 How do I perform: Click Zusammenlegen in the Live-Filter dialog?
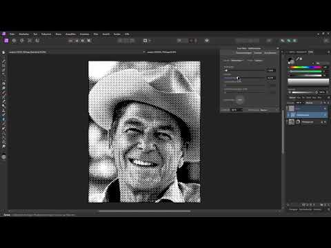click(x=244, y=53)
